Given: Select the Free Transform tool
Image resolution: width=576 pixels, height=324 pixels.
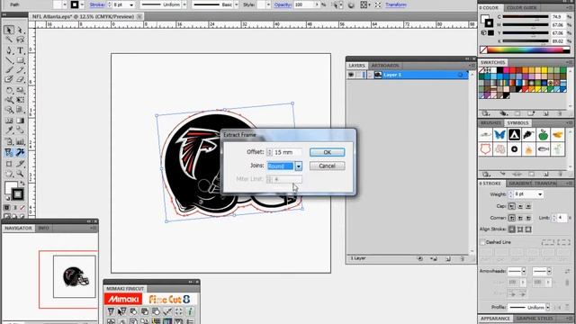Looking at the screenshot, I should pyautogui.click(x=20, y=100).
